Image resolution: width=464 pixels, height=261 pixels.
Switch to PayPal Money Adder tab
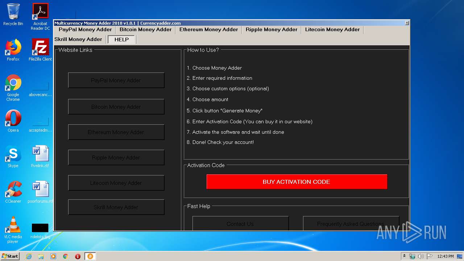tap(85, 30)
